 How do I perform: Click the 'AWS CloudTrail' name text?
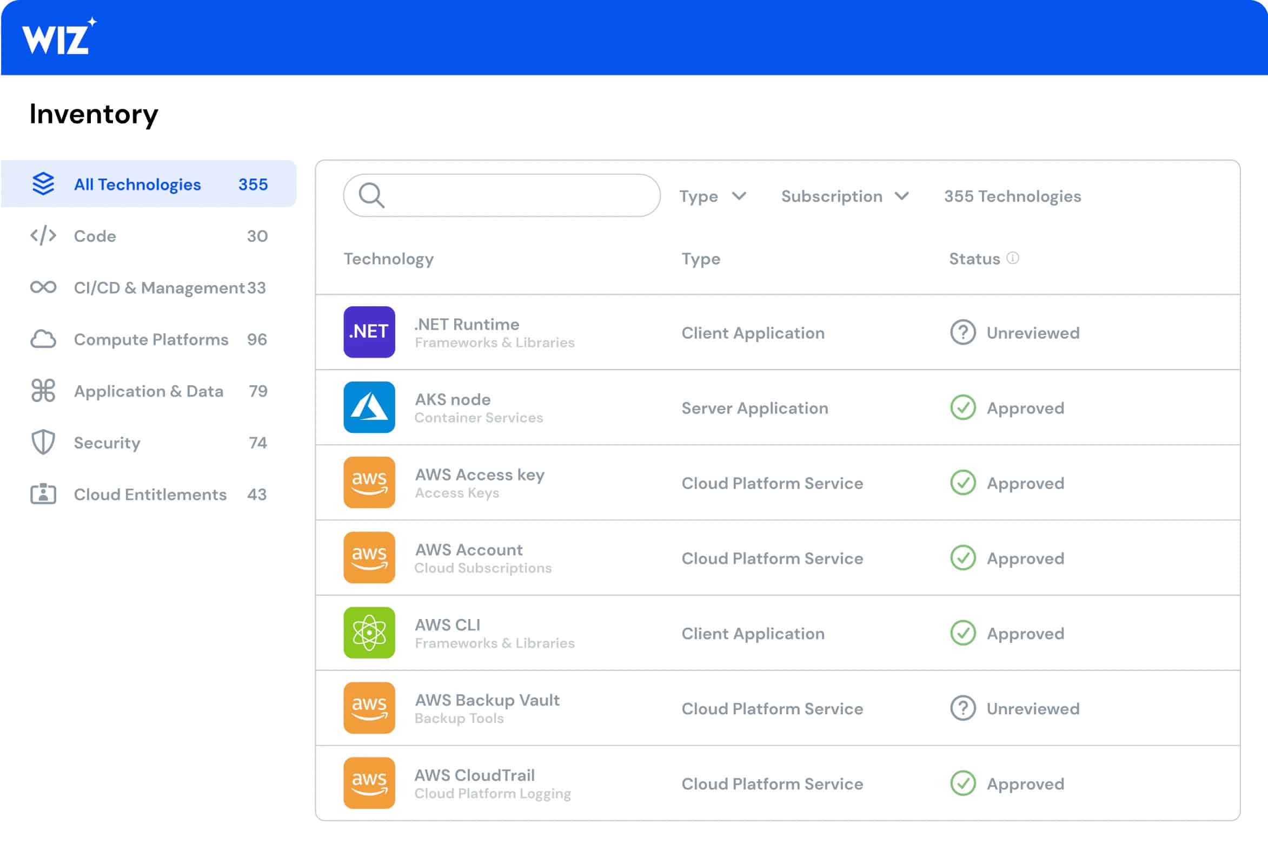click(474, 775)
